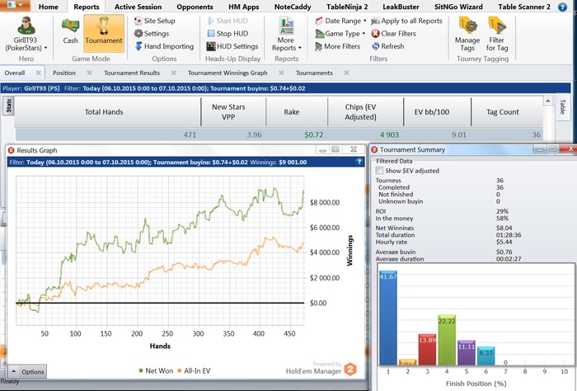
Task: Click Stop HUD
Action: 228,34
